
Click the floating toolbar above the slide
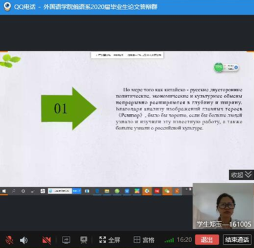pyautogui.click(x=127, y=55)
